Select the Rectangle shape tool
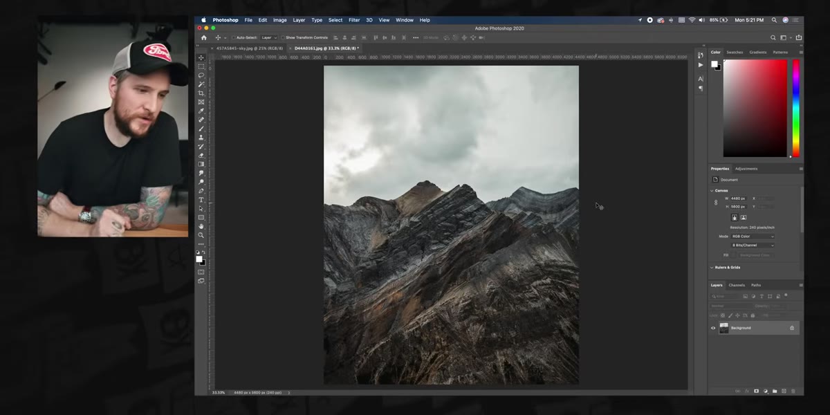This screenshot has width=830, height=415. (x=201, y=217)
